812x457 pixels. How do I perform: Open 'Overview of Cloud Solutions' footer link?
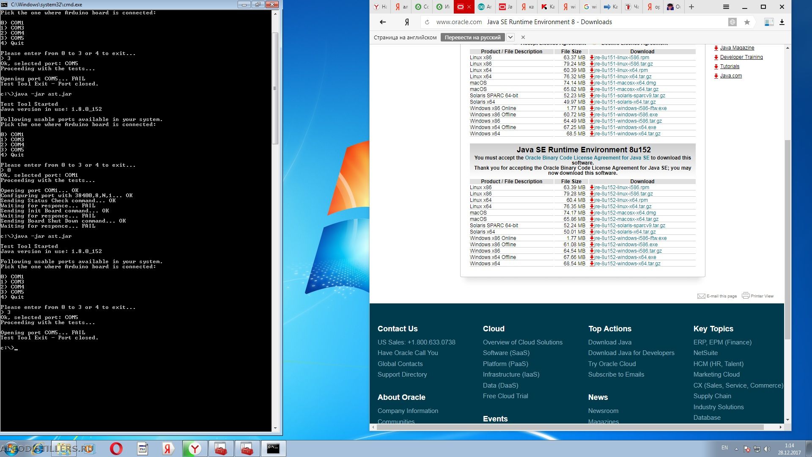[522, 342]
